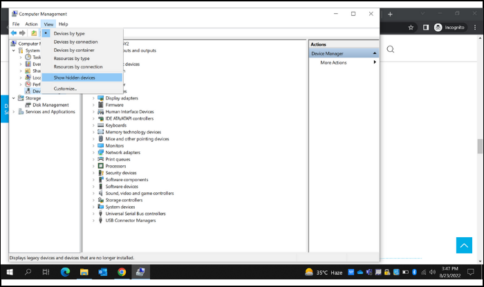Expand the System devices category

click(x=93, y=207)
